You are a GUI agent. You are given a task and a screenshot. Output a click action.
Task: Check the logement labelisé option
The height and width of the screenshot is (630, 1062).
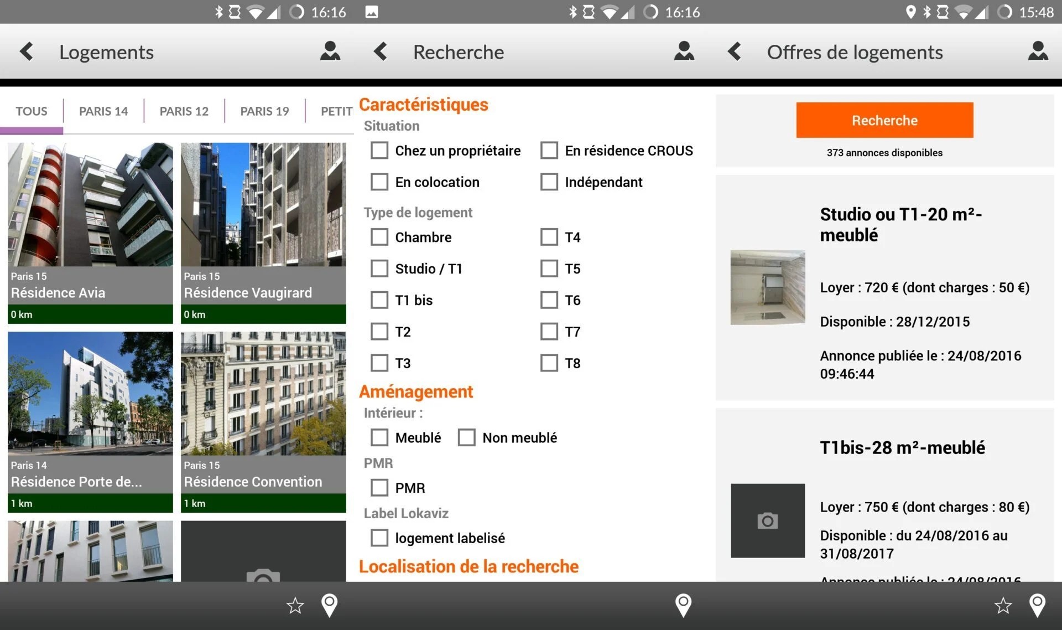379,538
